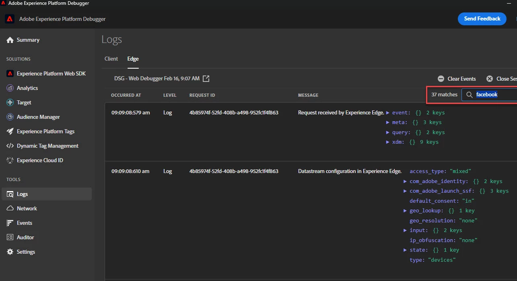Open session in new window icon
Image resolution: width=517 pixels, height=281 pixels.
[206, 79]
